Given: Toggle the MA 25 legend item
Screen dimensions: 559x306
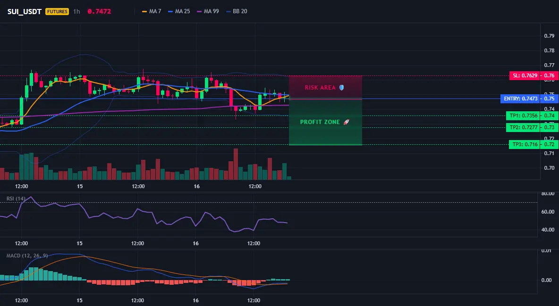Looking at the screenshot, I should coord(179,11).
